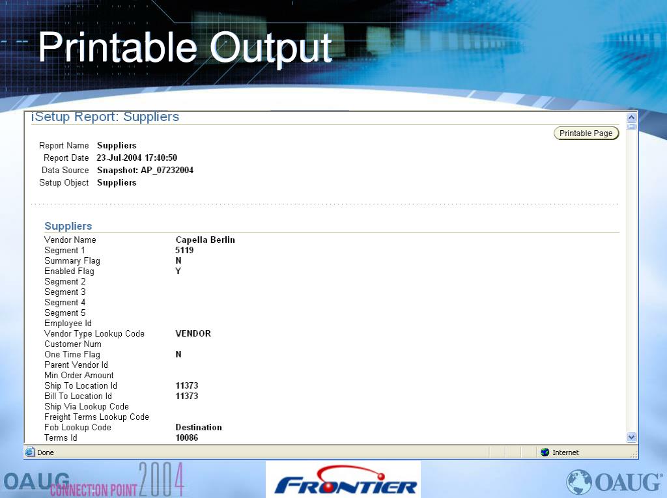
Task: Click the iSetup Report: Suppliers heading
Action: coord(105,117)
